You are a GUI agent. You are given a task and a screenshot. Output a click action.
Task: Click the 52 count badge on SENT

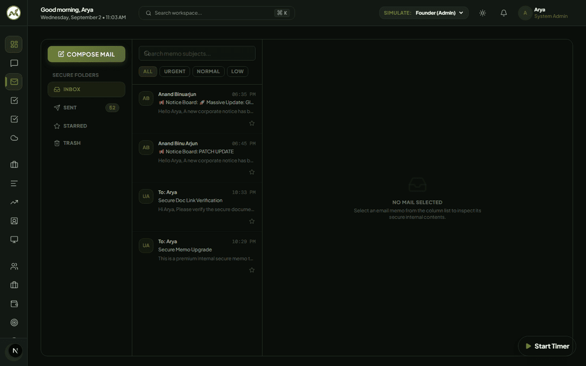pyautogui.click(x=112, y=108)
